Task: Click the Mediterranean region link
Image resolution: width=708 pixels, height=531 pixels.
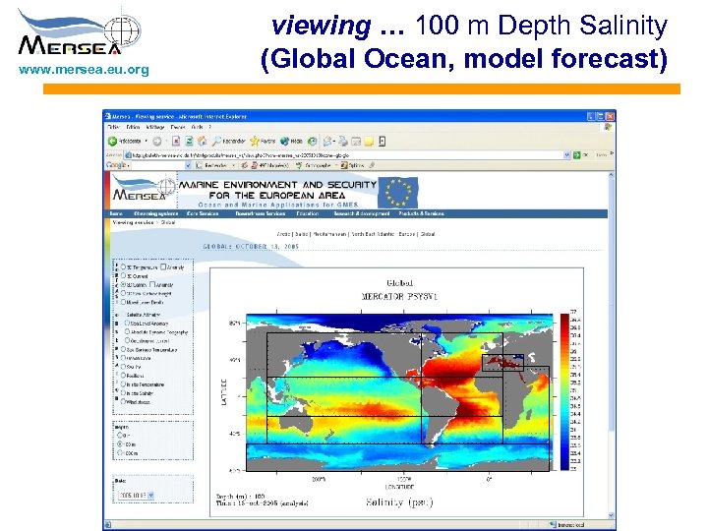Action: (330, 234)
